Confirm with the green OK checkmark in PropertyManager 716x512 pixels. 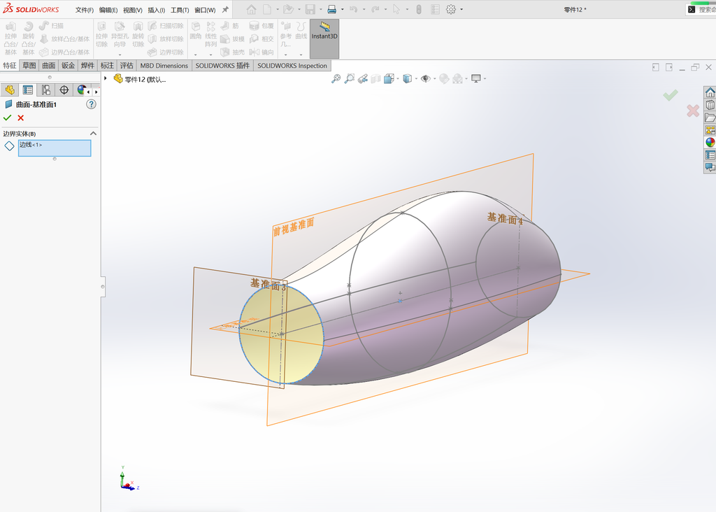(7, 118)
